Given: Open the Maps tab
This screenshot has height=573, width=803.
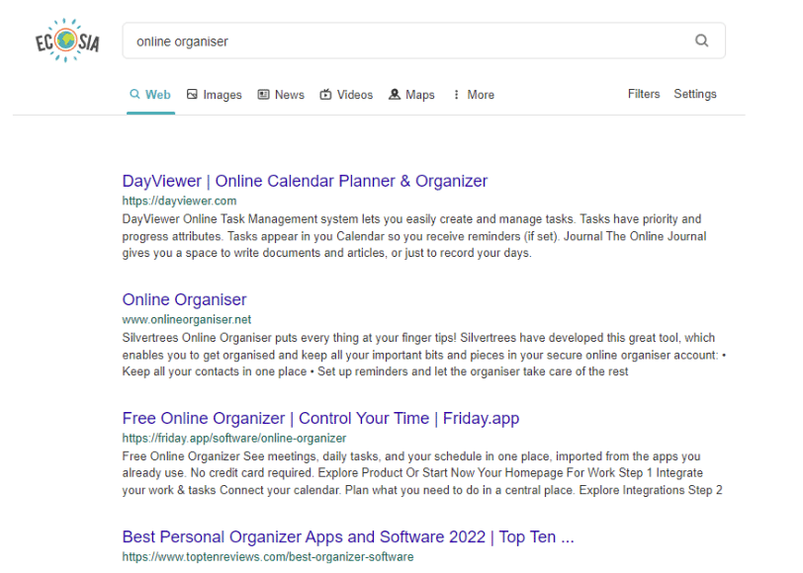Looking at the screenshot, I should pyautogui.click(x=411, y=95).
